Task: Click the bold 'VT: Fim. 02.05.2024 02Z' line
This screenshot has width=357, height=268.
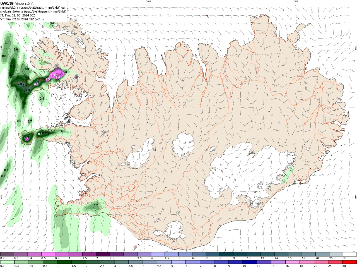Action: pyautogui.click(x=17, y=19)
